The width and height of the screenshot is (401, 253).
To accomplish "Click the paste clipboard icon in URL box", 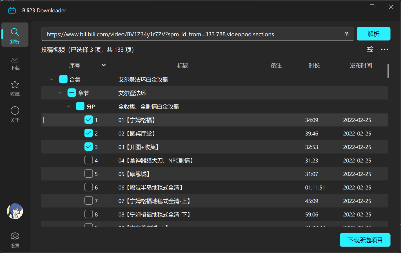I will coord(346,34).
